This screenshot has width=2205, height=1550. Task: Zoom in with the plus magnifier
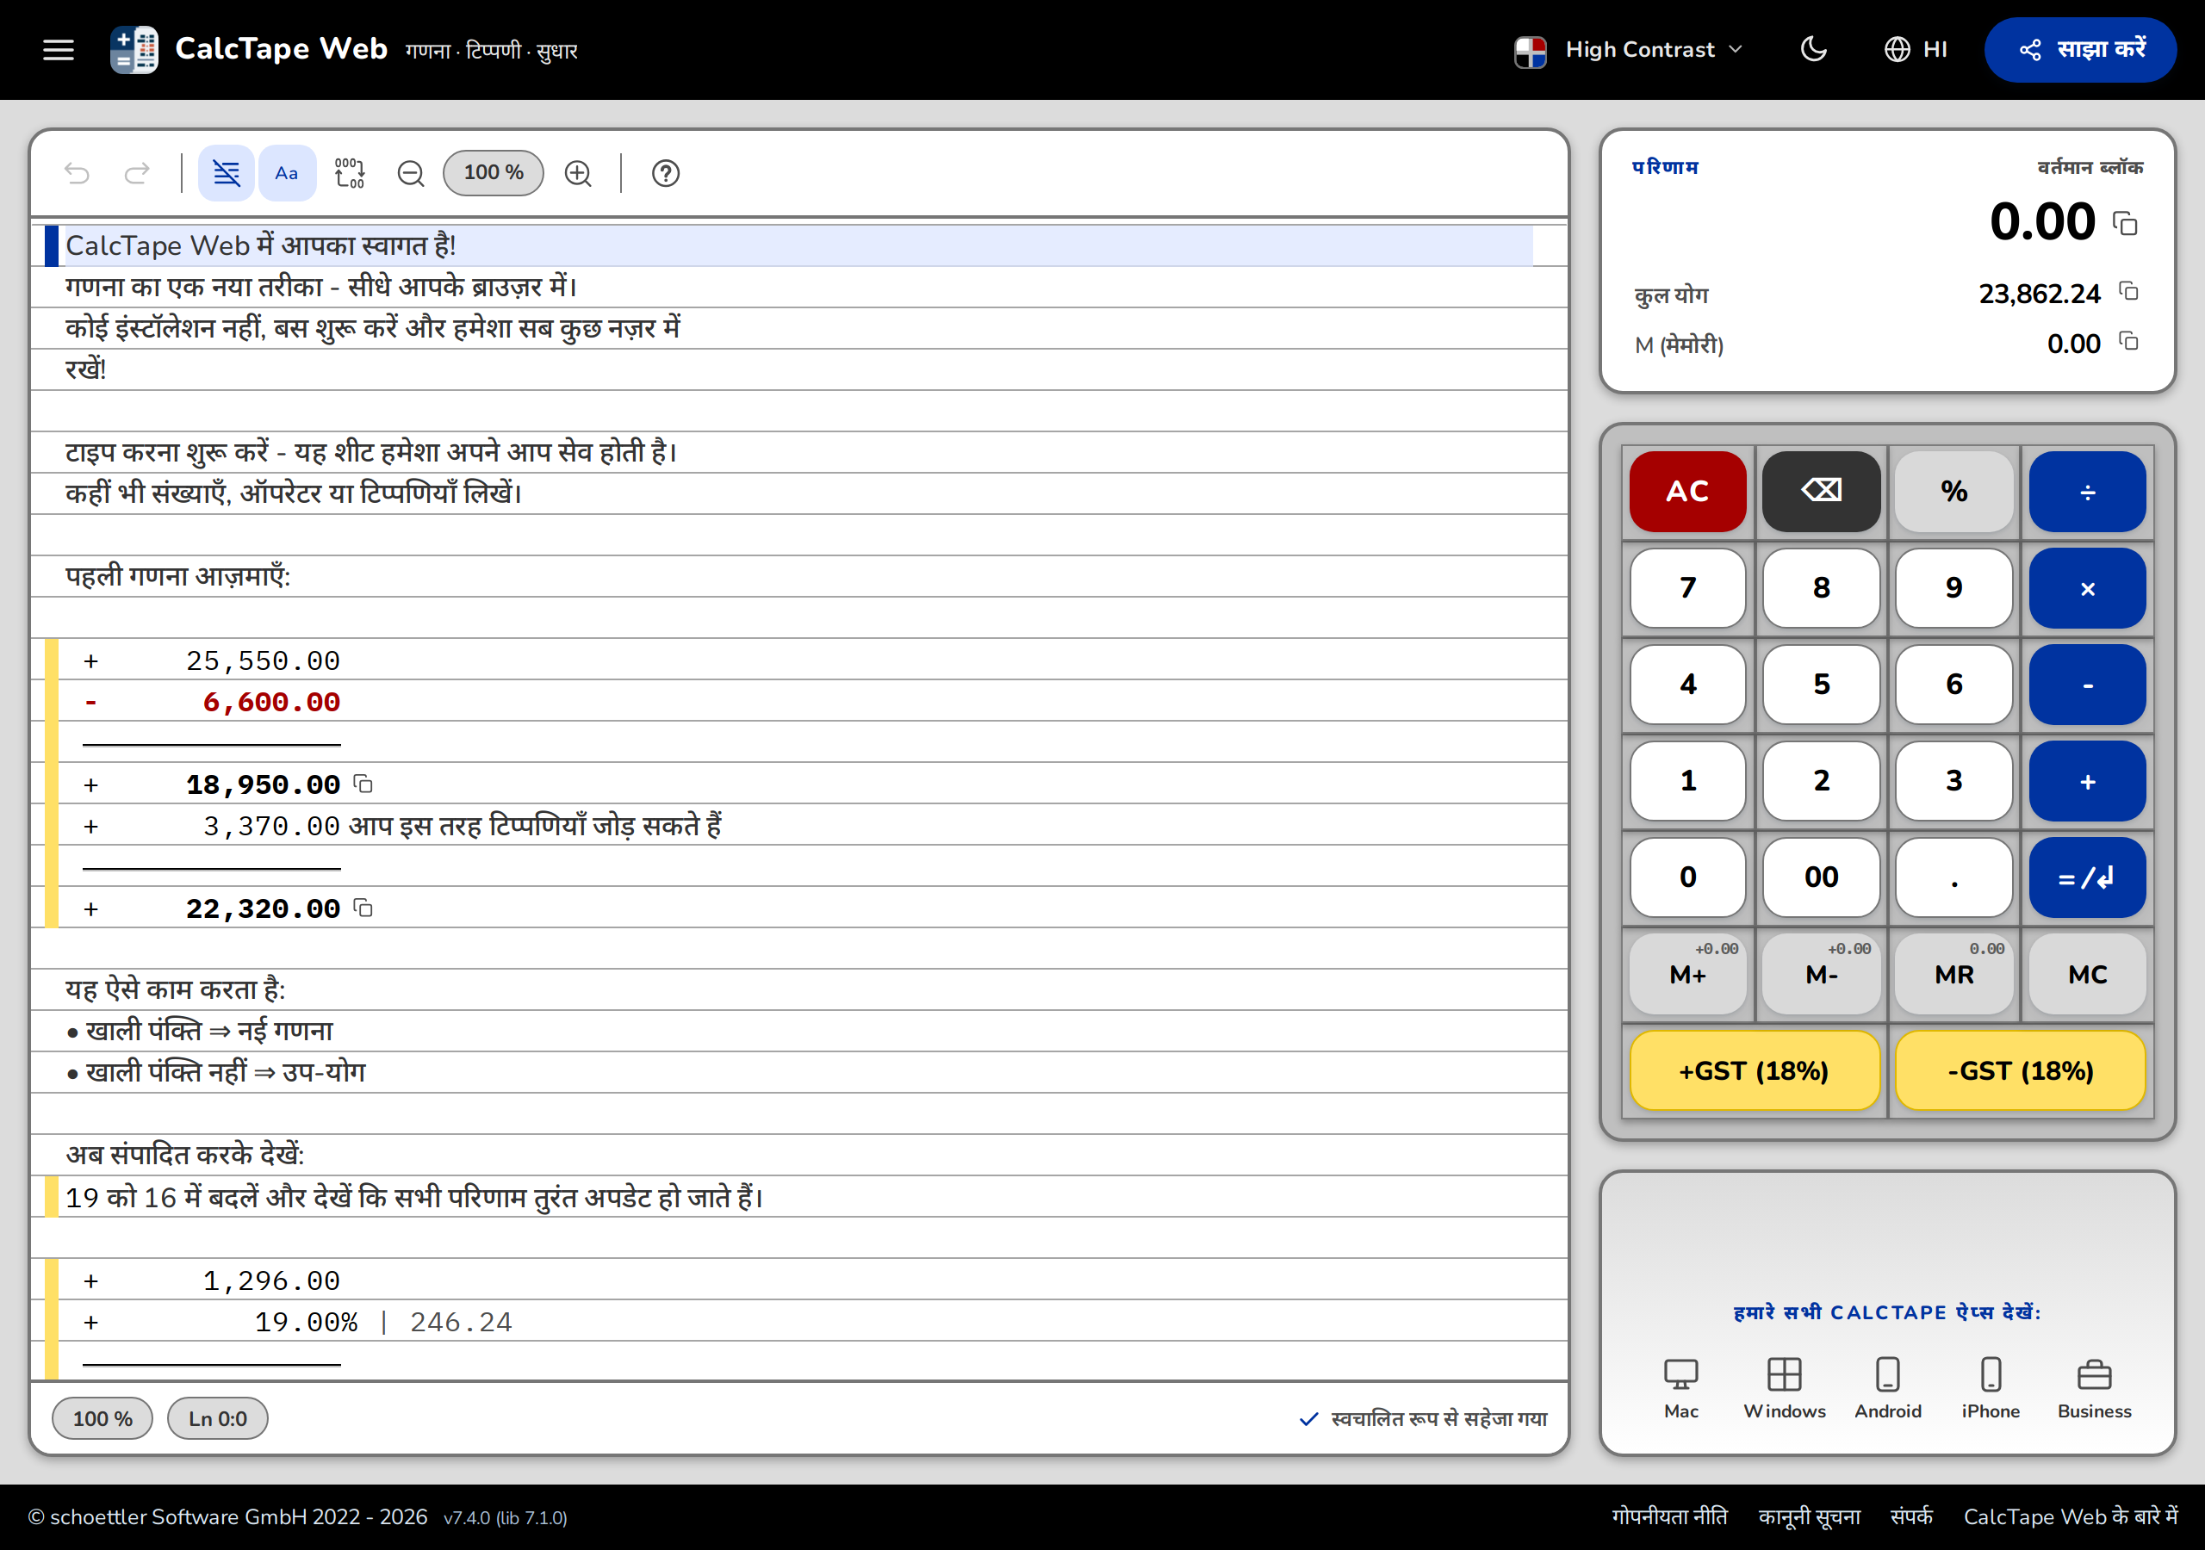[578, 173]
